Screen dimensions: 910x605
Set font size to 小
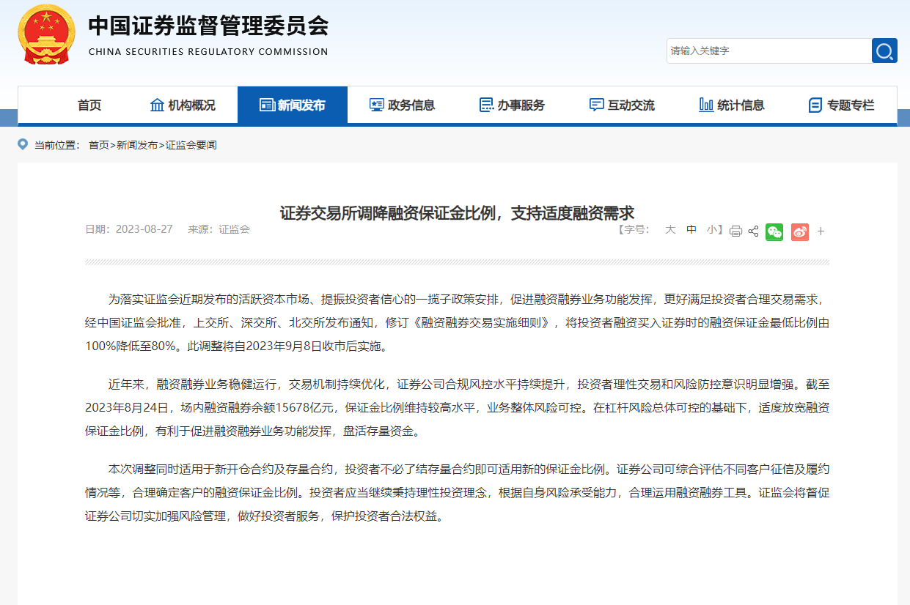[712, 229]
